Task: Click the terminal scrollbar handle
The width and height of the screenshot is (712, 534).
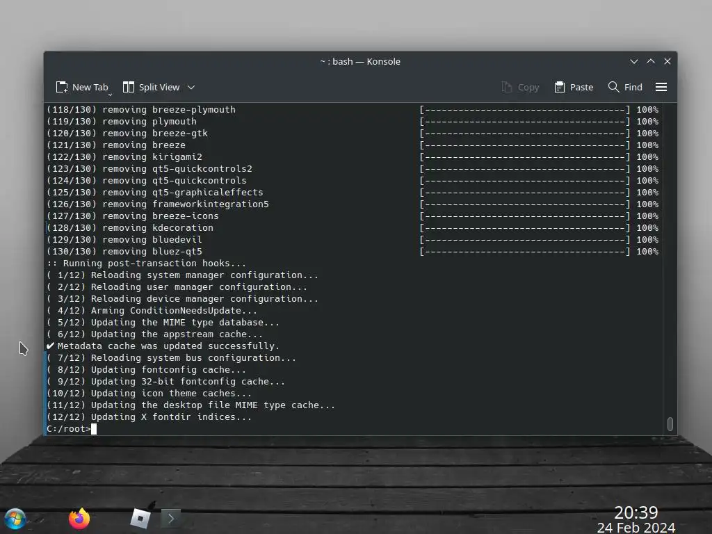Action: coord(670,423)
